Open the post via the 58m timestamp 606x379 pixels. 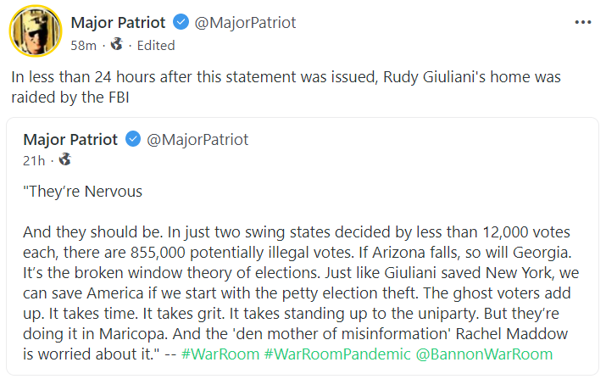83,45
